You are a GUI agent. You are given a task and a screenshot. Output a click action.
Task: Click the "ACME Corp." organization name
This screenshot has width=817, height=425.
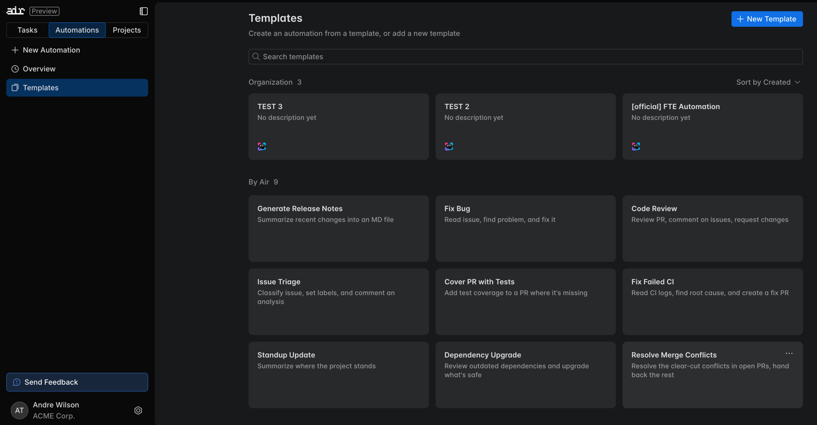click(54, 416)
